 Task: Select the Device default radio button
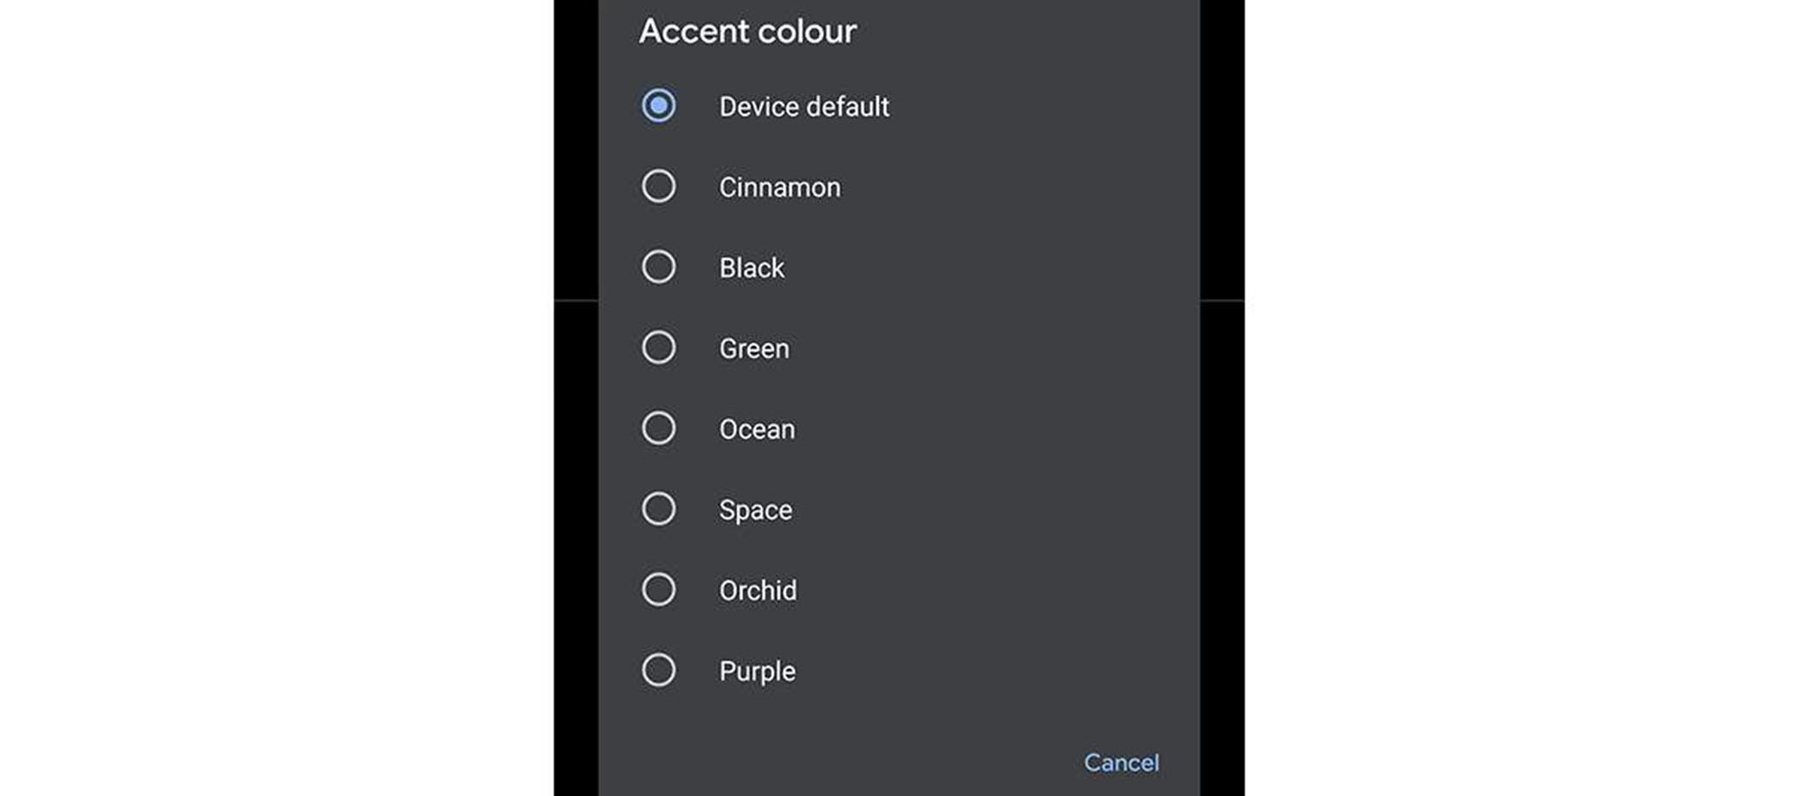tap(658, 106)
